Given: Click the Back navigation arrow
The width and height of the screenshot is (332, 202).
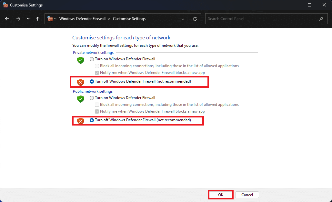Looking at the screenshot, I should coord(7,19).
